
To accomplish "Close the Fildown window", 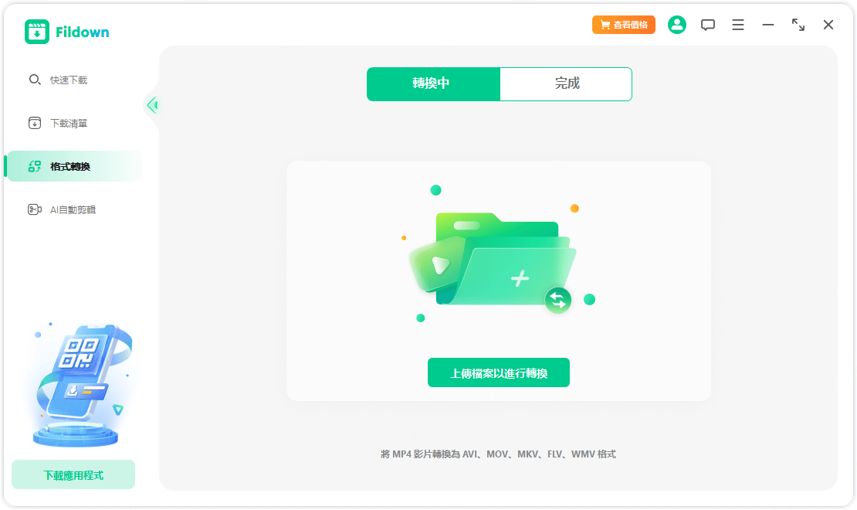I will [x=828, y=25].
